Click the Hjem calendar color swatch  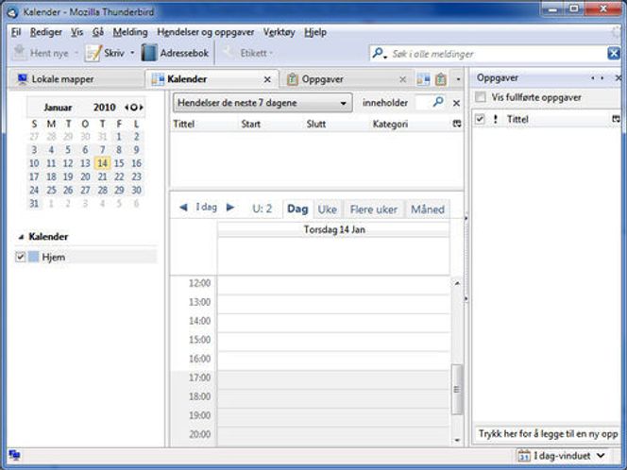[x=34, y=257]
